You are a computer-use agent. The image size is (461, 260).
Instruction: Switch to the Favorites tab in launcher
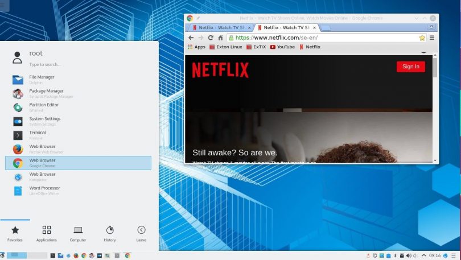[x=15, y=234]
